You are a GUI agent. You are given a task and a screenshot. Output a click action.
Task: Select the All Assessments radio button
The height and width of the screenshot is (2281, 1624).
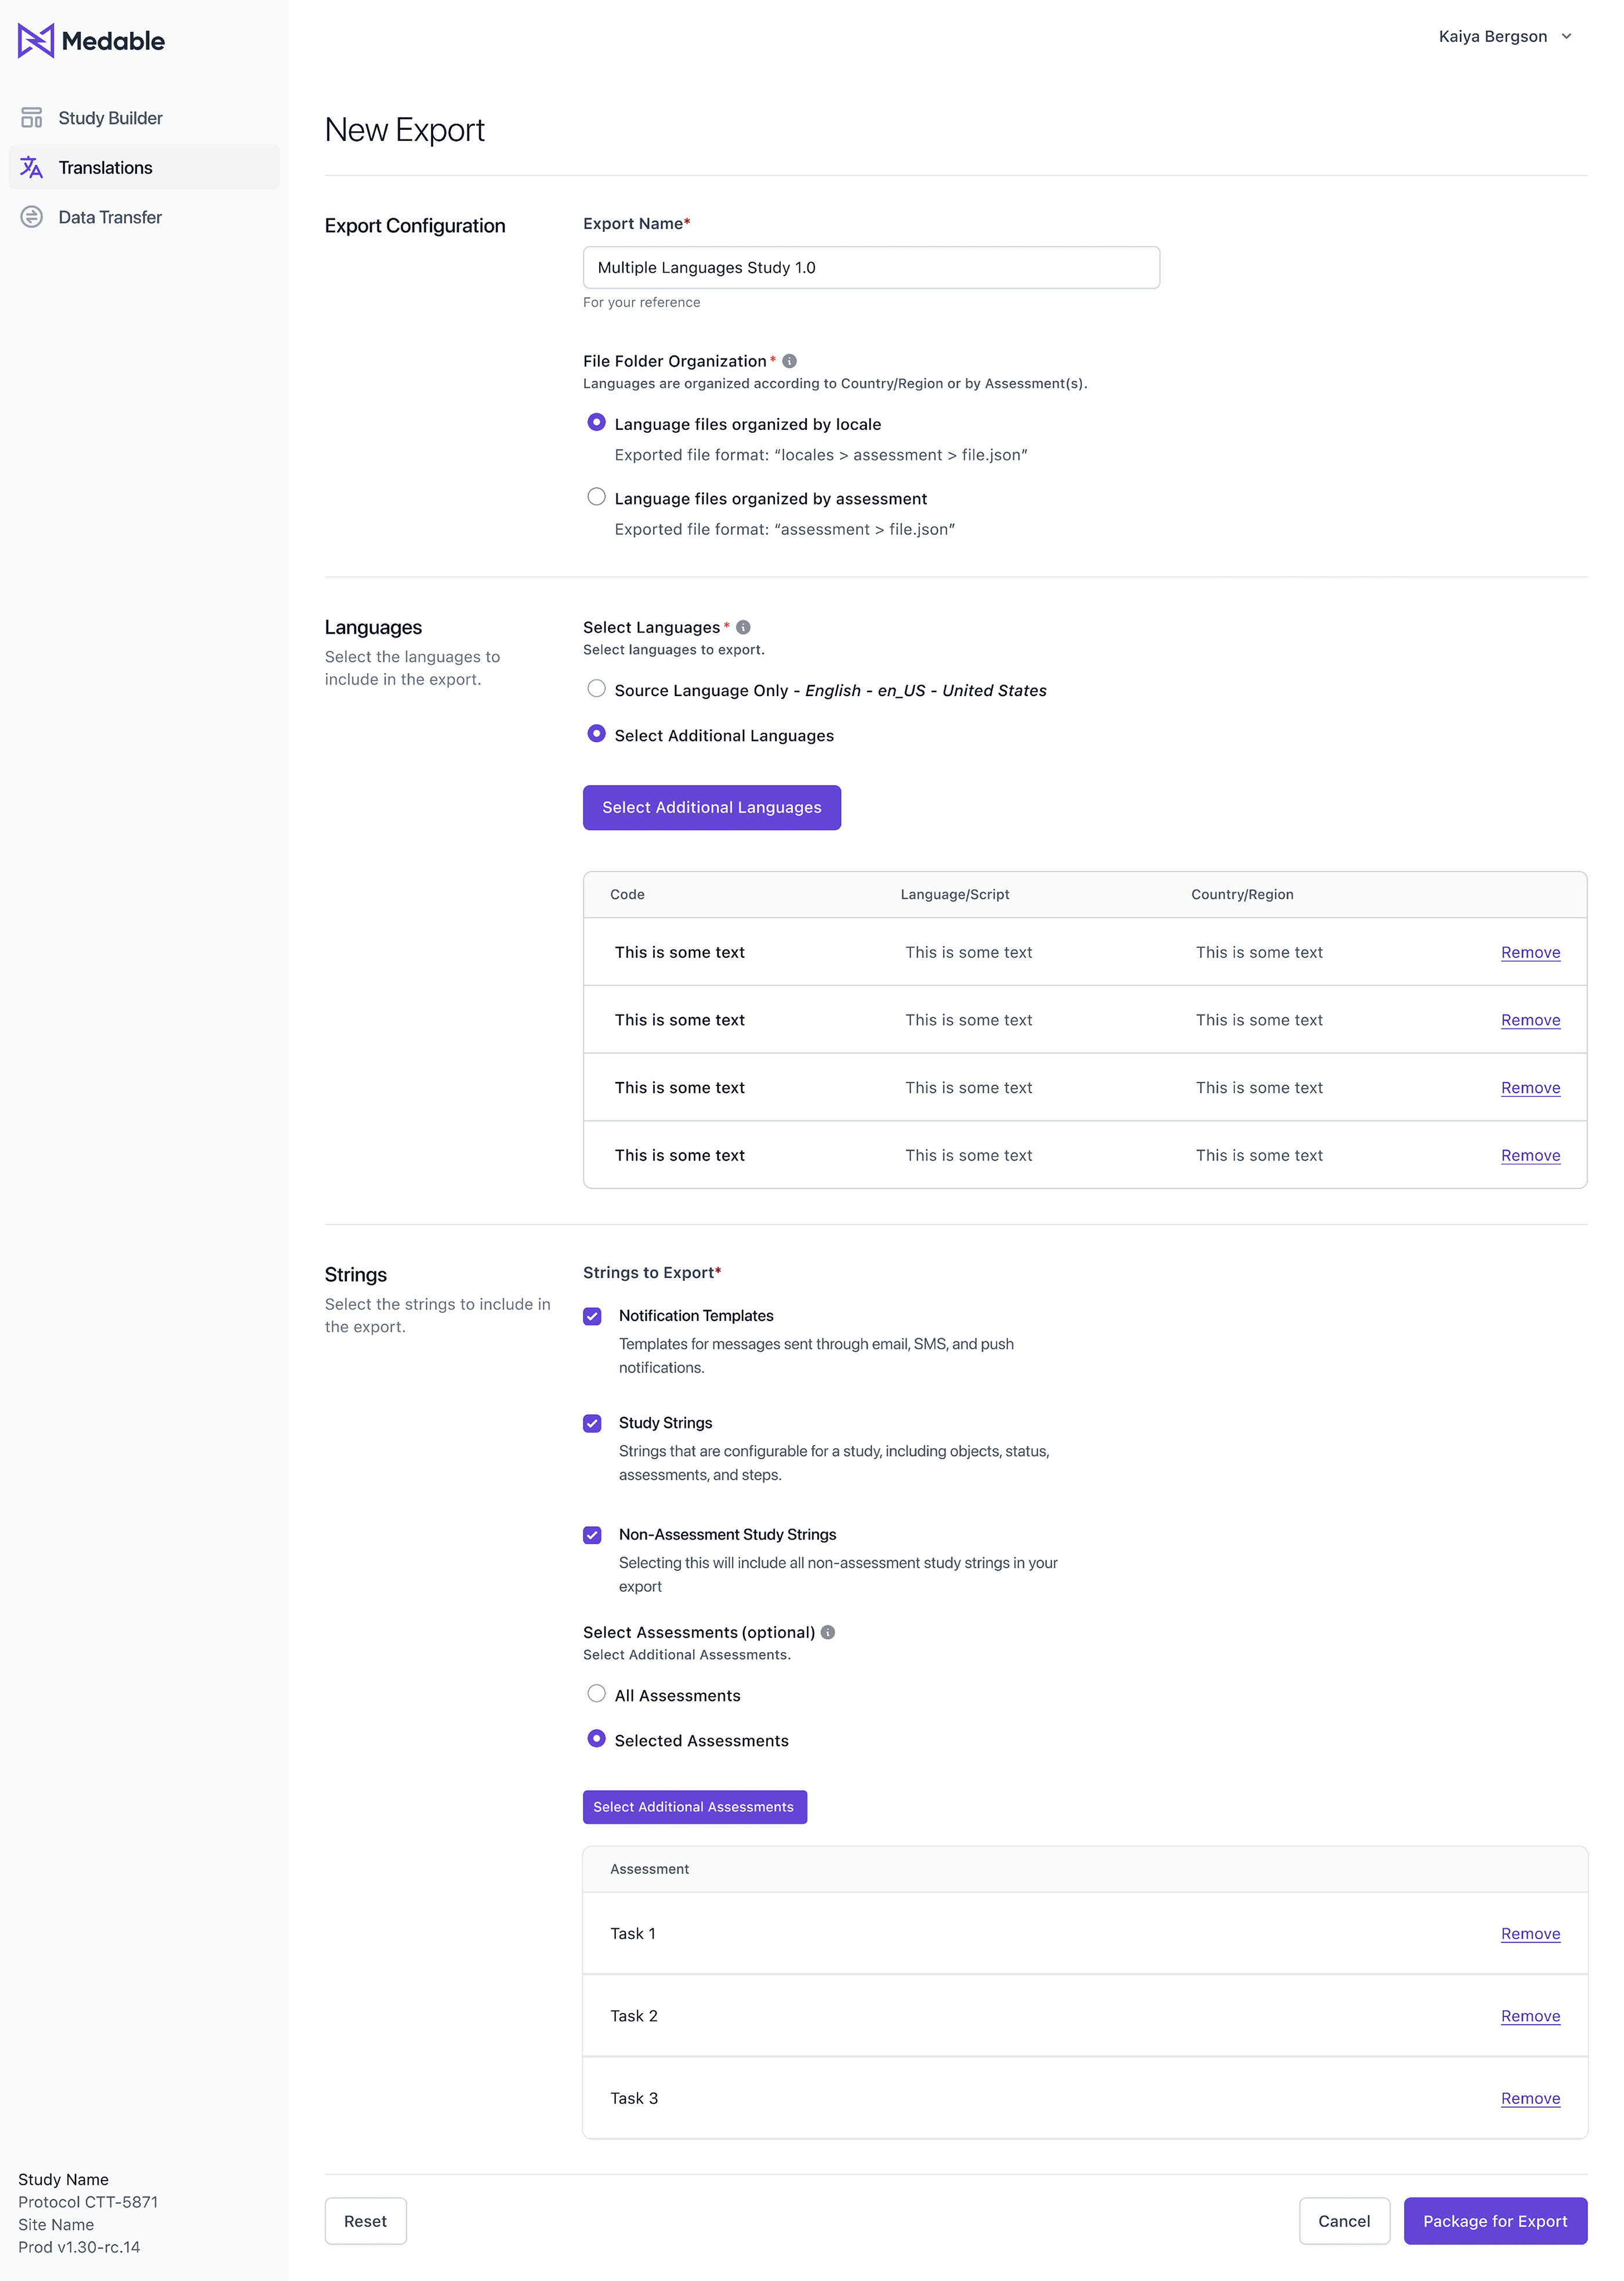pos(596,1694)
